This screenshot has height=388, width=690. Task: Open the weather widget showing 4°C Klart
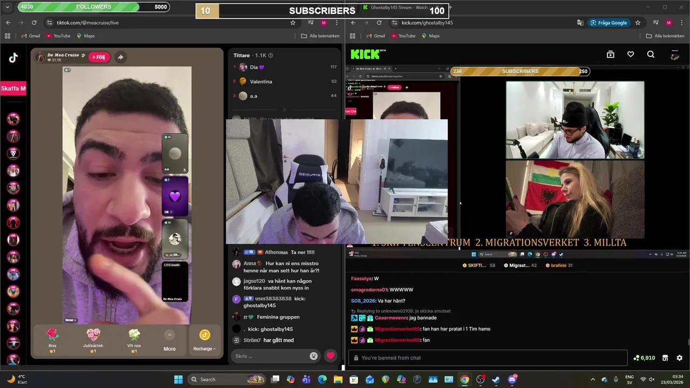tap(16, 379)
